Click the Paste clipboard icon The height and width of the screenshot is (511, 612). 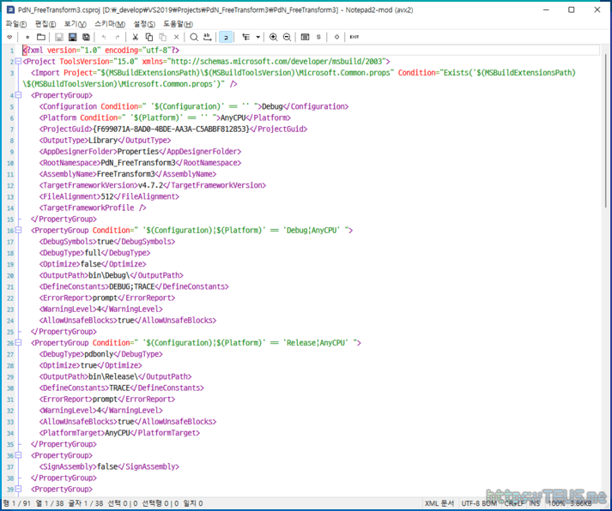pos(163,37)
